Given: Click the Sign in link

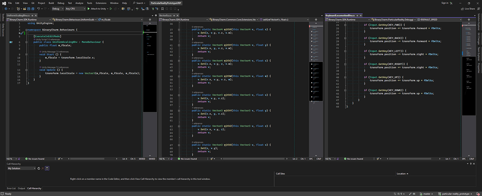Looking at the screenshot, I should pos(445,3).
